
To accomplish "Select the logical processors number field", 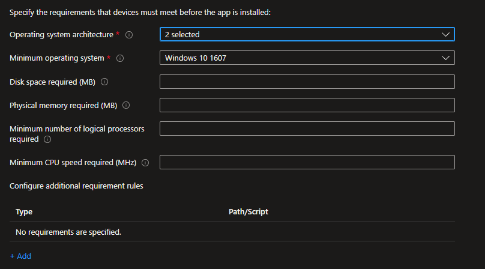I will 307,128.
